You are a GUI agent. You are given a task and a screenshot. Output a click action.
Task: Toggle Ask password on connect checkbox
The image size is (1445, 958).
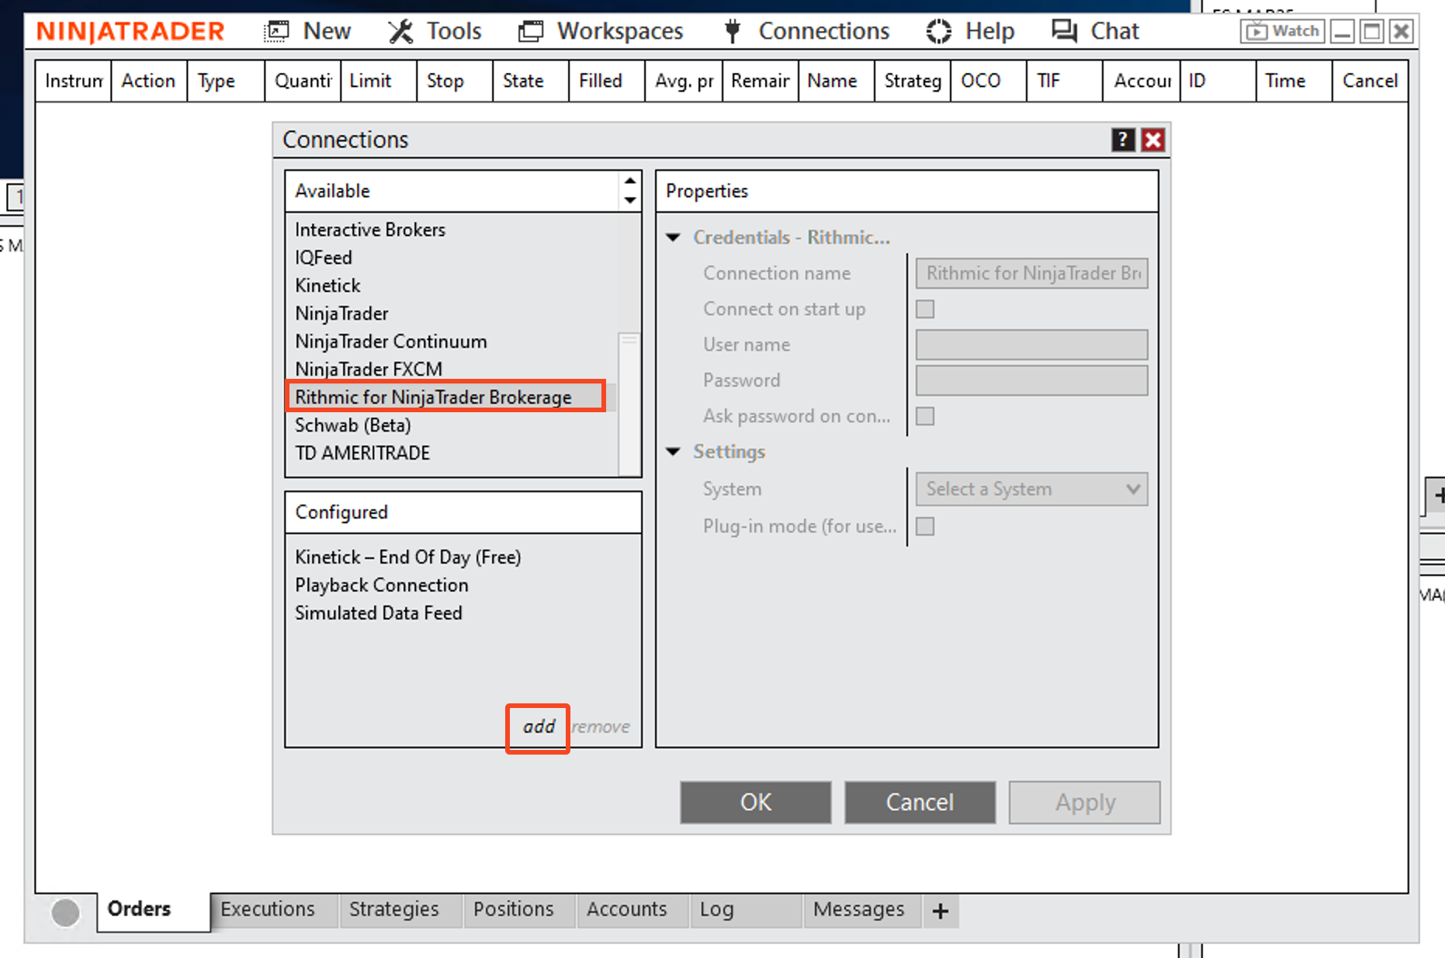925,416
